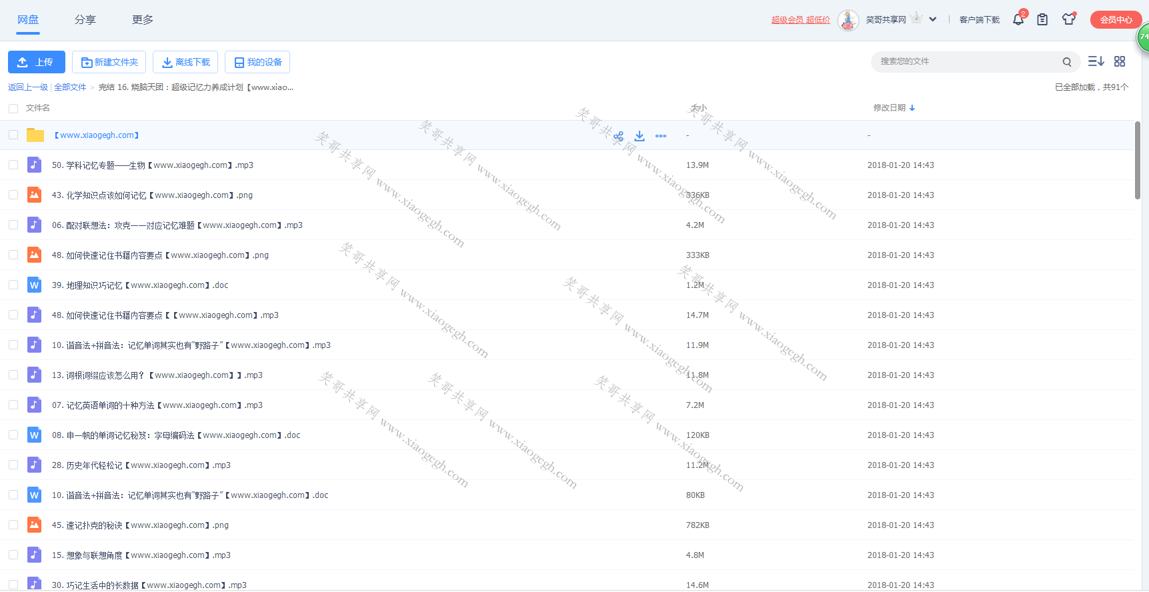This screenshot has width=1149, height=592.
Task: Sort by the 大小 column header
Action: [698, 108]
